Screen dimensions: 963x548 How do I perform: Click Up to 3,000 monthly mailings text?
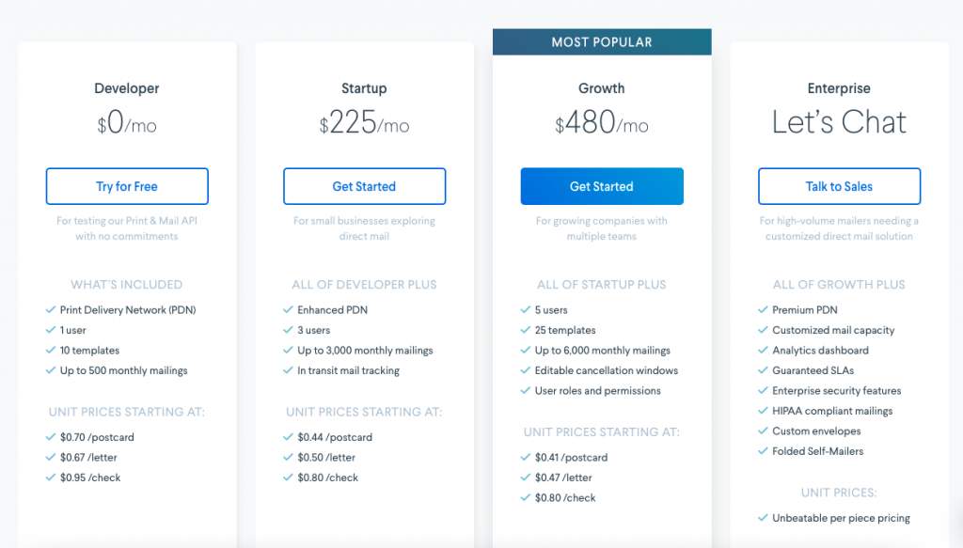[x=365, y=351]
